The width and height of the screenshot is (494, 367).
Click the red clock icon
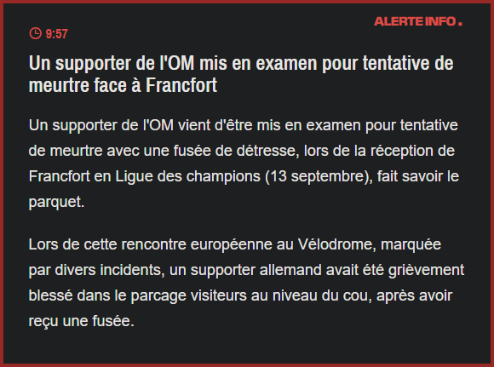pos(35,33)
